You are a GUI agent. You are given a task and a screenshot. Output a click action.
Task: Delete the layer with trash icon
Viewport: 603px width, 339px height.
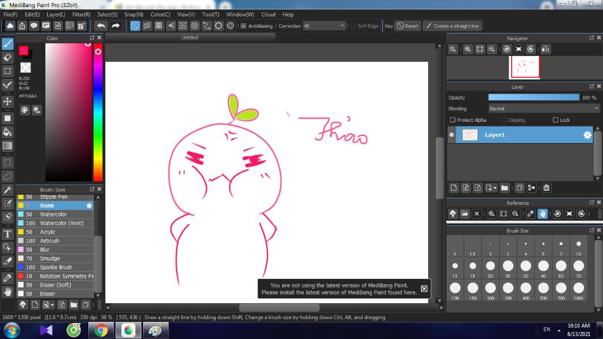coord(546,188)
